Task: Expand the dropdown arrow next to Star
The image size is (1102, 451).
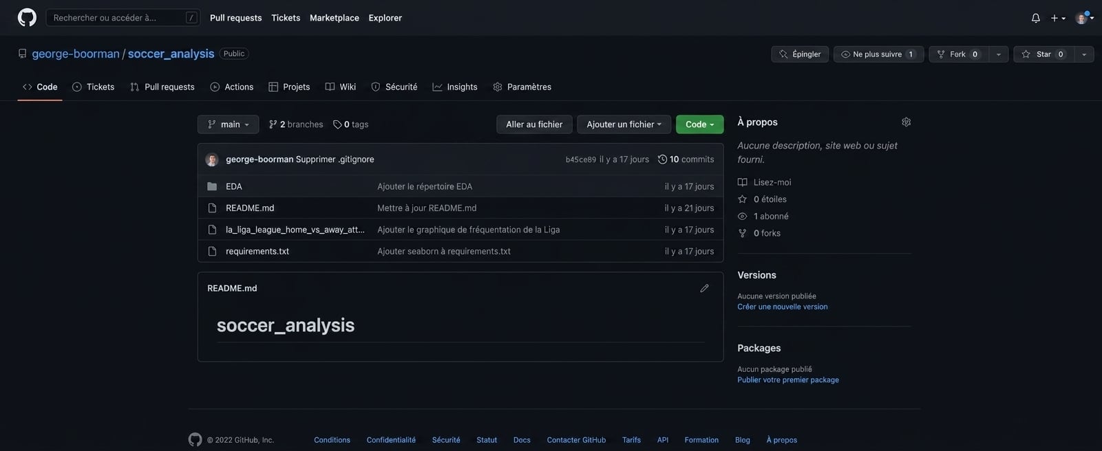Action: pyautogui.click(x=1084, y=54)
